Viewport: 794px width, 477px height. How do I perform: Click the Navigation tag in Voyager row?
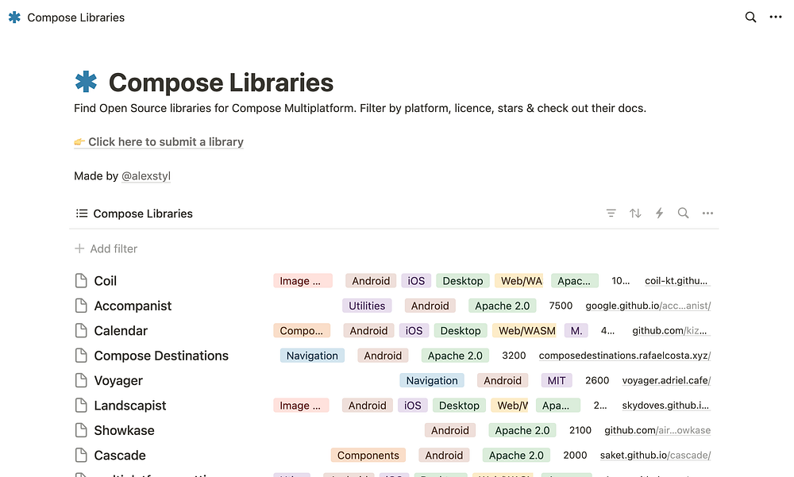click(432, 380)
